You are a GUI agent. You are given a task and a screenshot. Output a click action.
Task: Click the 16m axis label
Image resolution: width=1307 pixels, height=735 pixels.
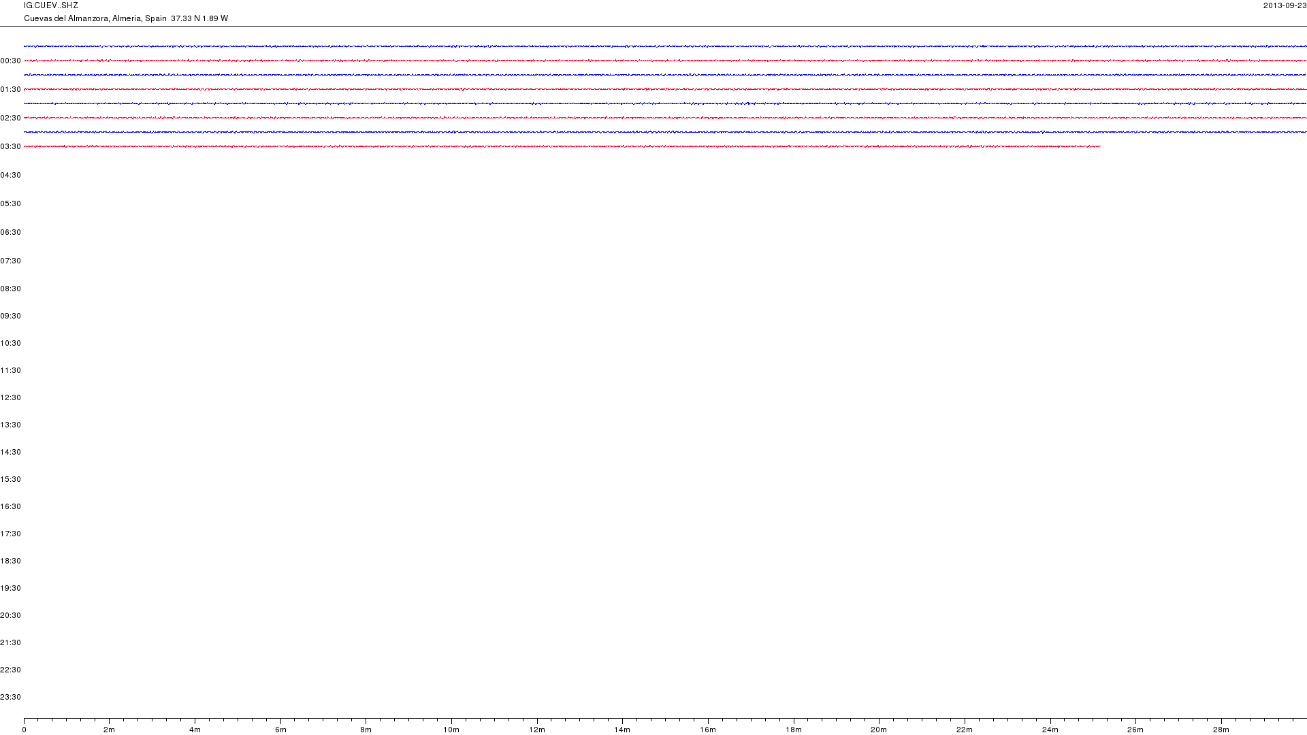708,730
